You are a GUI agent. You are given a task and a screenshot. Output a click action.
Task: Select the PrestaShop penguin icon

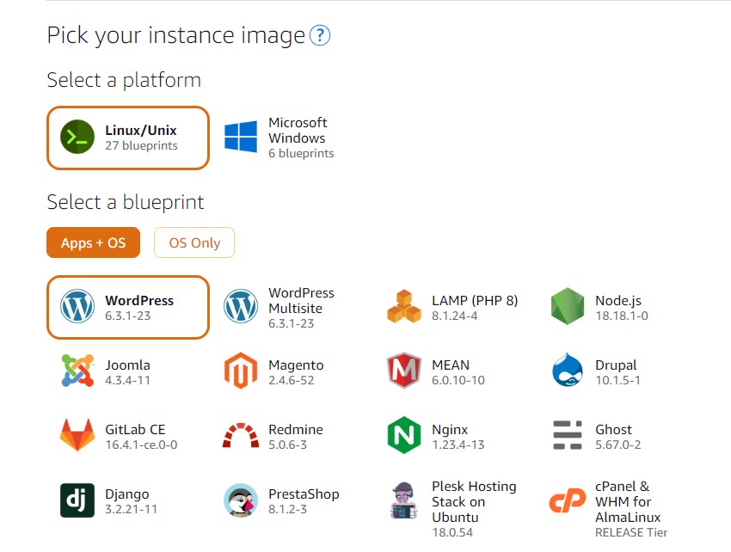[241, 500]
